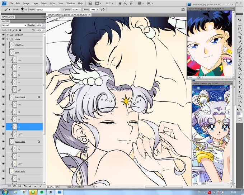
Task: Open the Image menu
Action: click(x=26, y=3)
